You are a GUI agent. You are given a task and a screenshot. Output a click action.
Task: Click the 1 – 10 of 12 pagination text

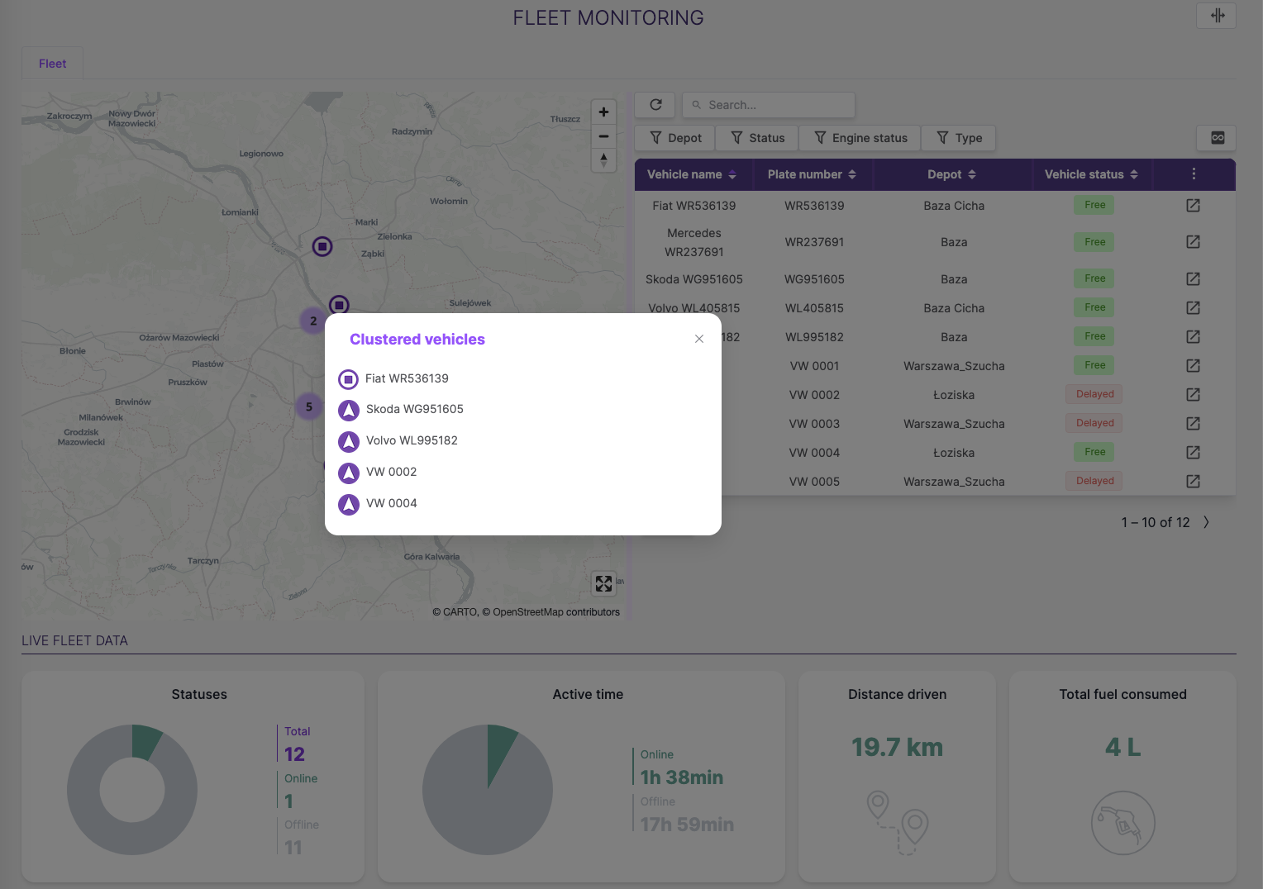(1156, 522)
